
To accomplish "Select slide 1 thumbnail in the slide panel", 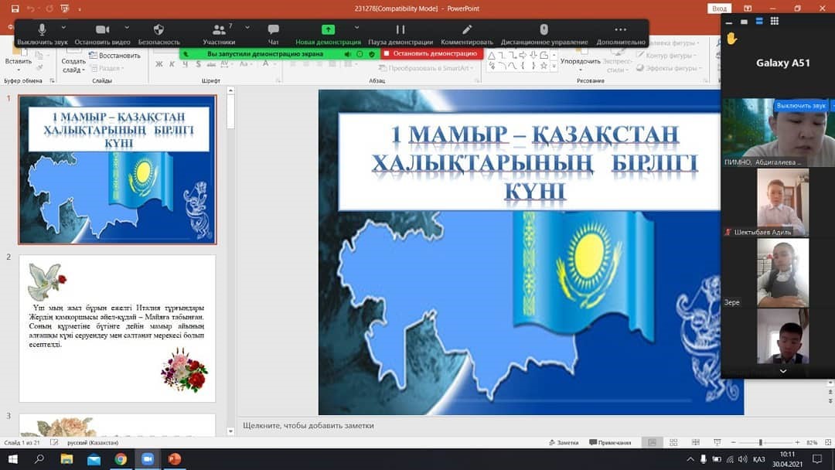I will click(x=118, y=169).
